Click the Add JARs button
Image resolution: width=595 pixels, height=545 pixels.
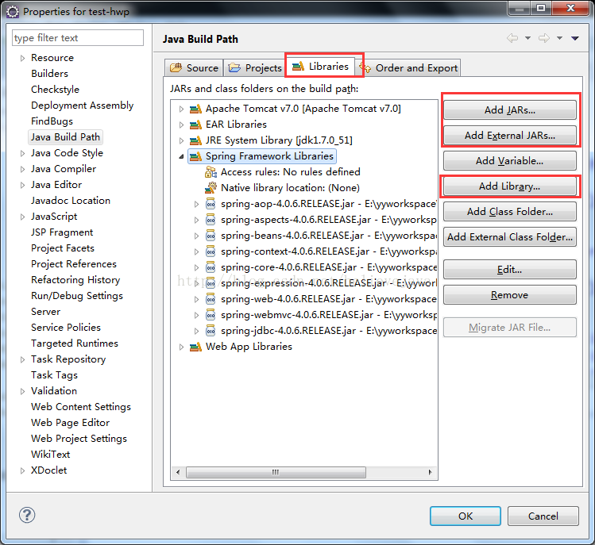tap(510, 110)
